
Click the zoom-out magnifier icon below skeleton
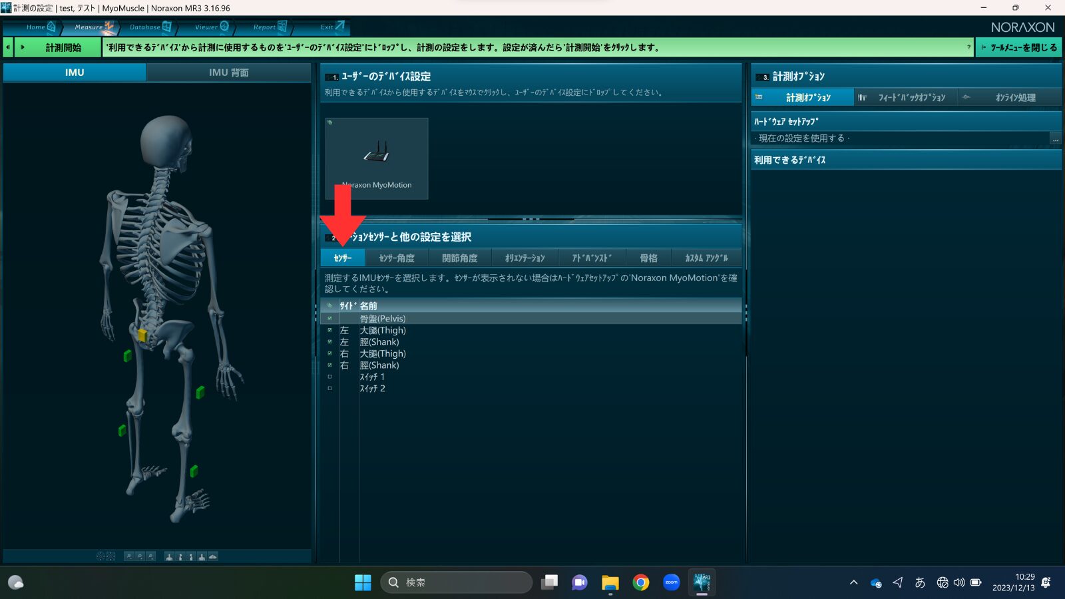tap(128, 556)
